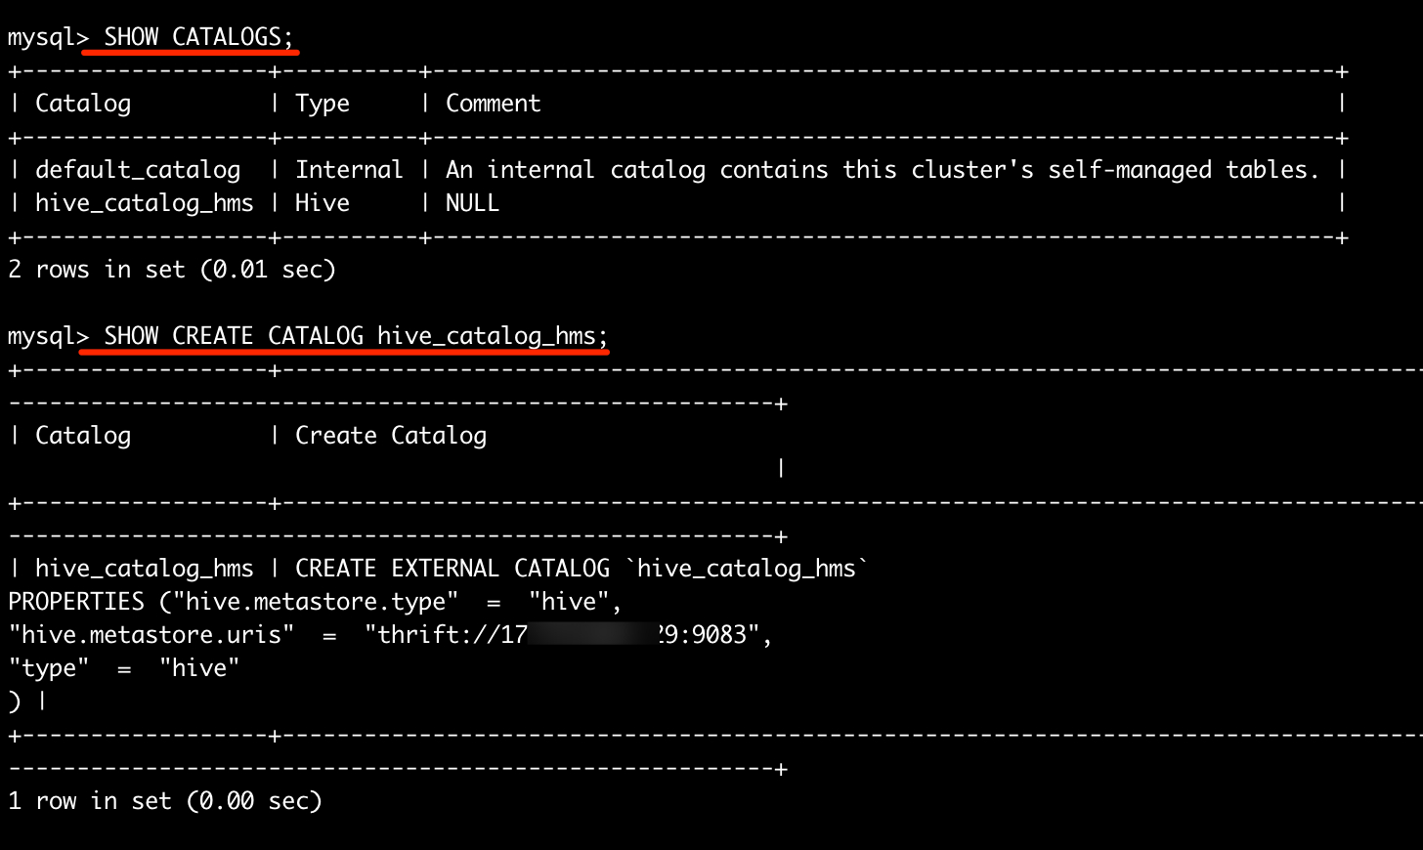1423x850 pixels.
Task: Click the internal catalog comment sentence
Action: pyautogui.click(x=883, y=170)
